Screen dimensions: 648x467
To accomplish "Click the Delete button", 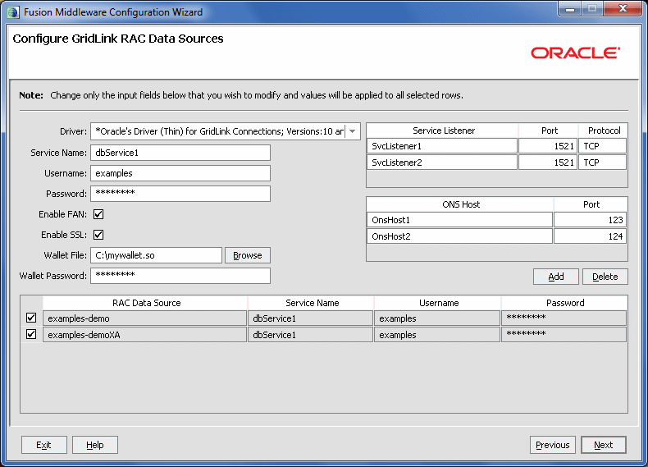I will click(x=605, y=277).
